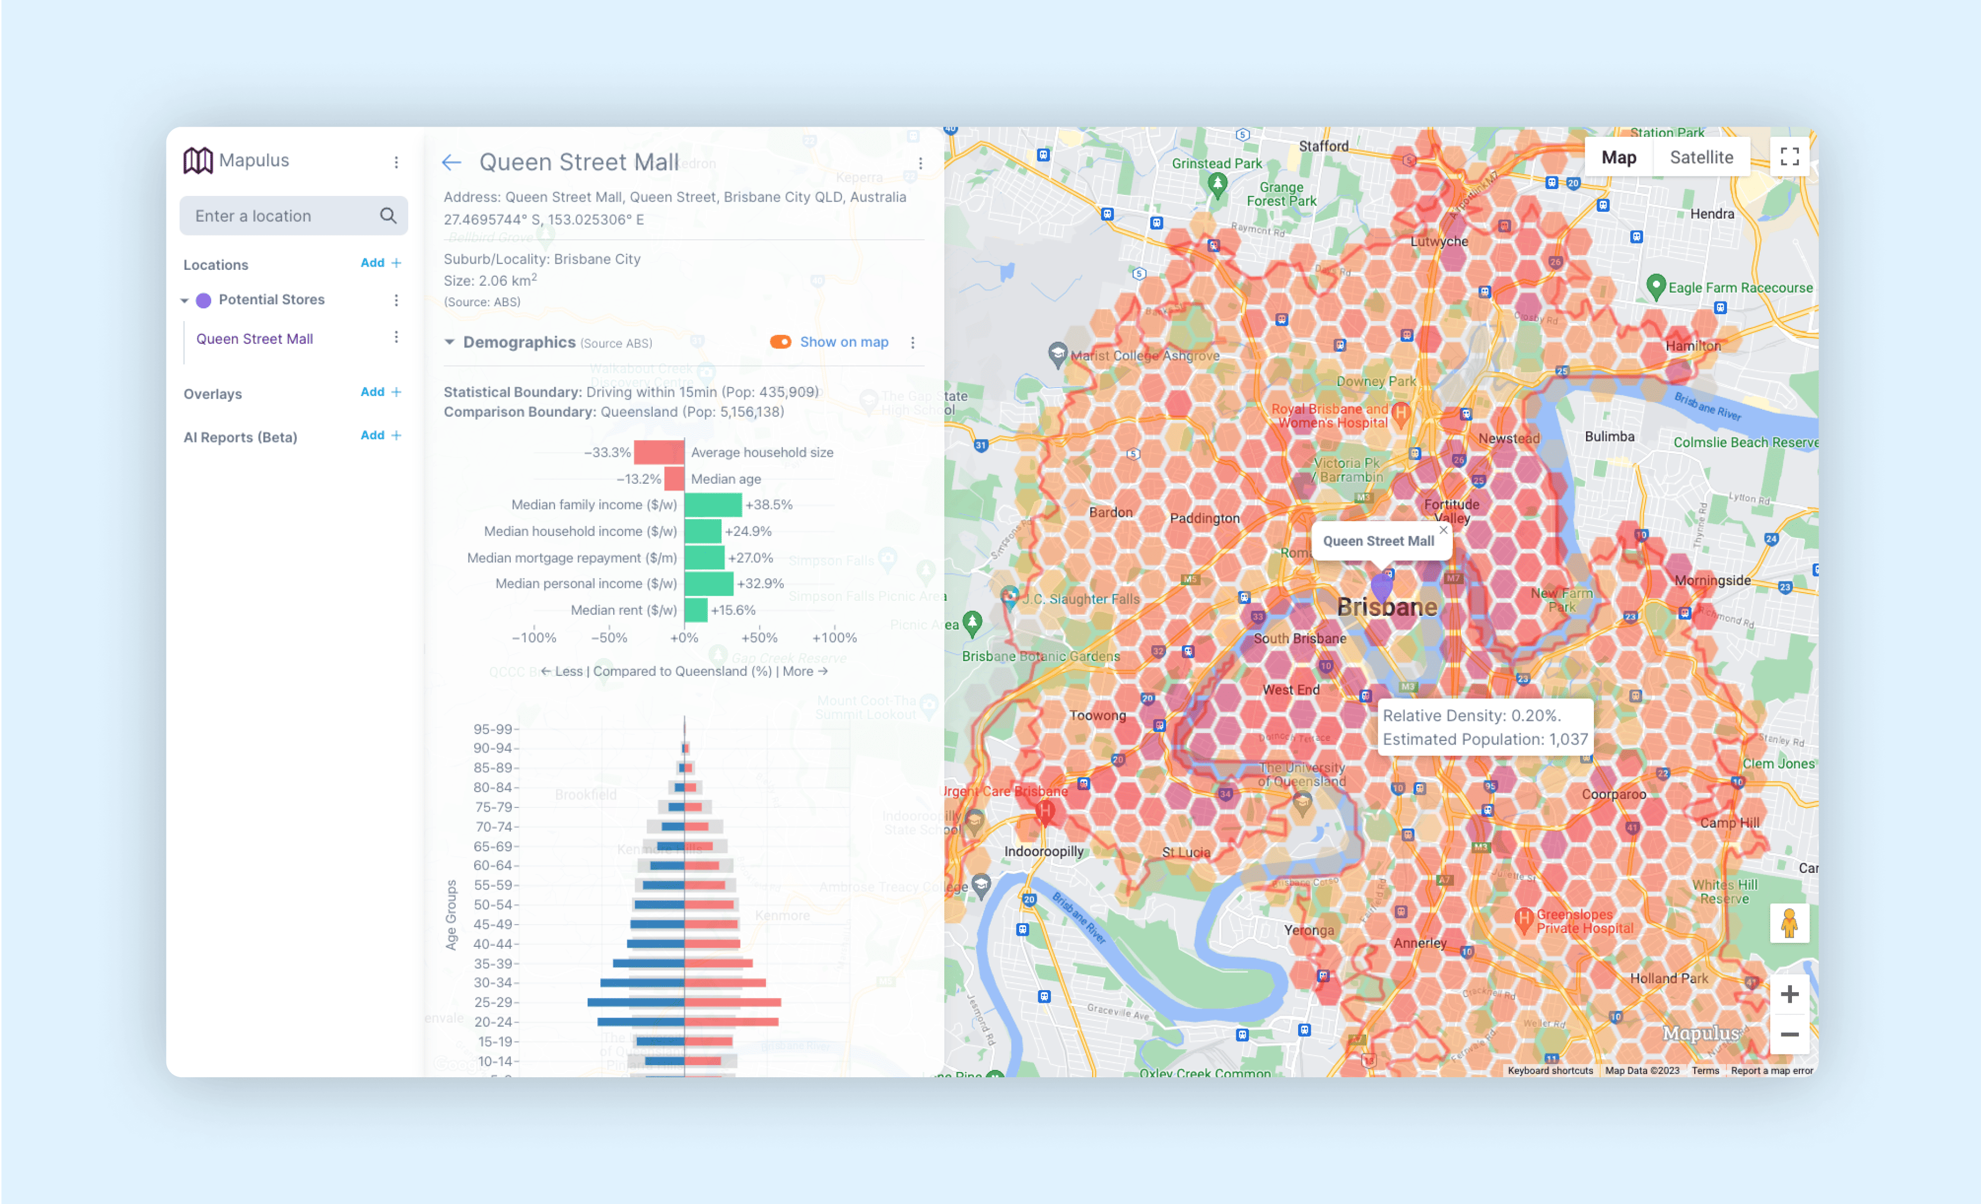The width and height of the screenshot is (1981, 1204).
Task: Open the Queen Street Mall panel menu
Action: click(x=921, y=163)
